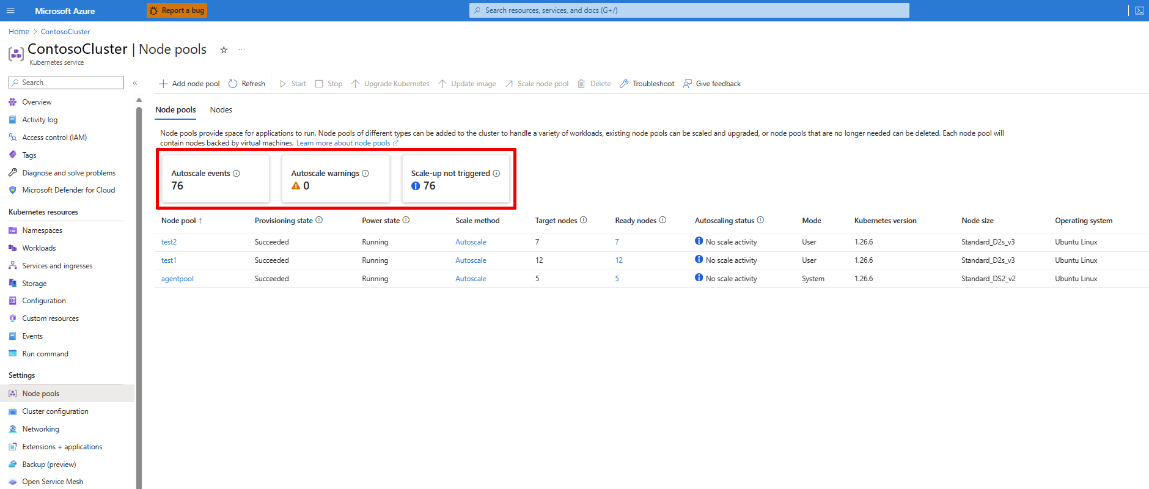Open Diagnose and solve problems
The image size is (1149, 489).
68,173
